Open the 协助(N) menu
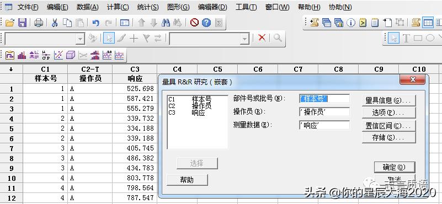 click(x=340, y=7)
